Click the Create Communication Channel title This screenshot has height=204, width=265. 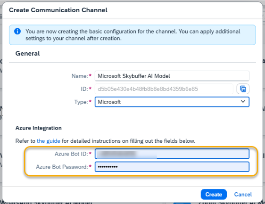tap(58, 10)
